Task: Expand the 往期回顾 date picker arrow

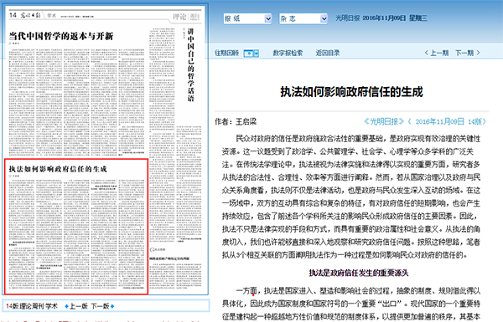Action: click(x=257, y=54)
